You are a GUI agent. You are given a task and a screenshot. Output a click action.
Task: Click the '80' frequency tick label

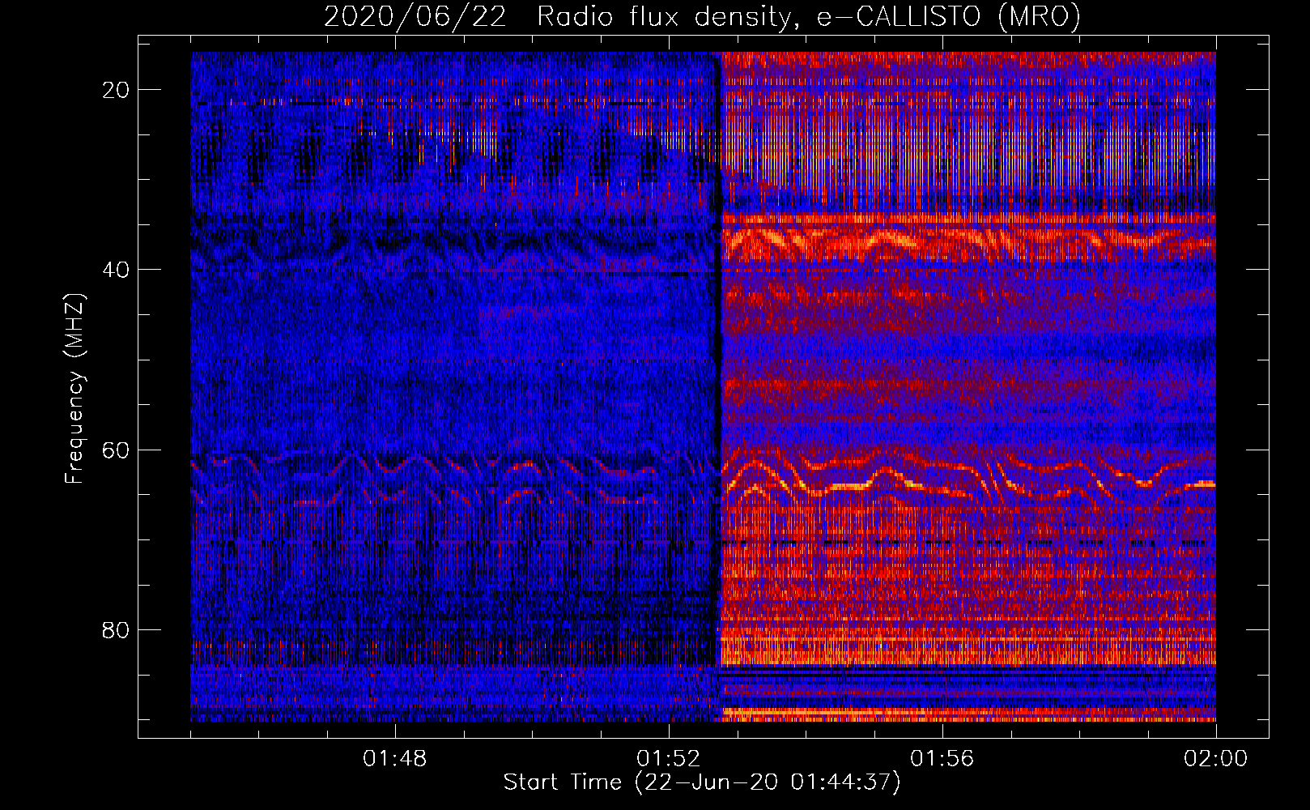pyautogui.click(x=117, y=629)
